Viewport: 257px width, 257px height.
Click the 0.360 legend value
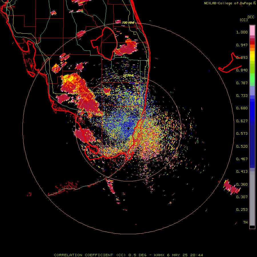click(242, 184)
